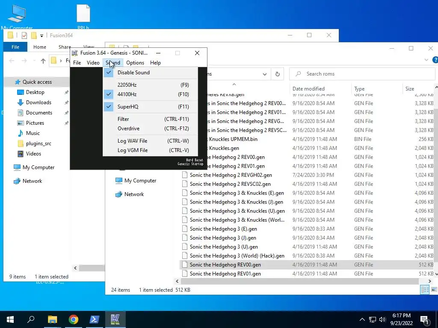Launch Google Chrome from the taskbar
Image resolution: width=438 pixels, height=328 pixels.
tap(73, 319)
